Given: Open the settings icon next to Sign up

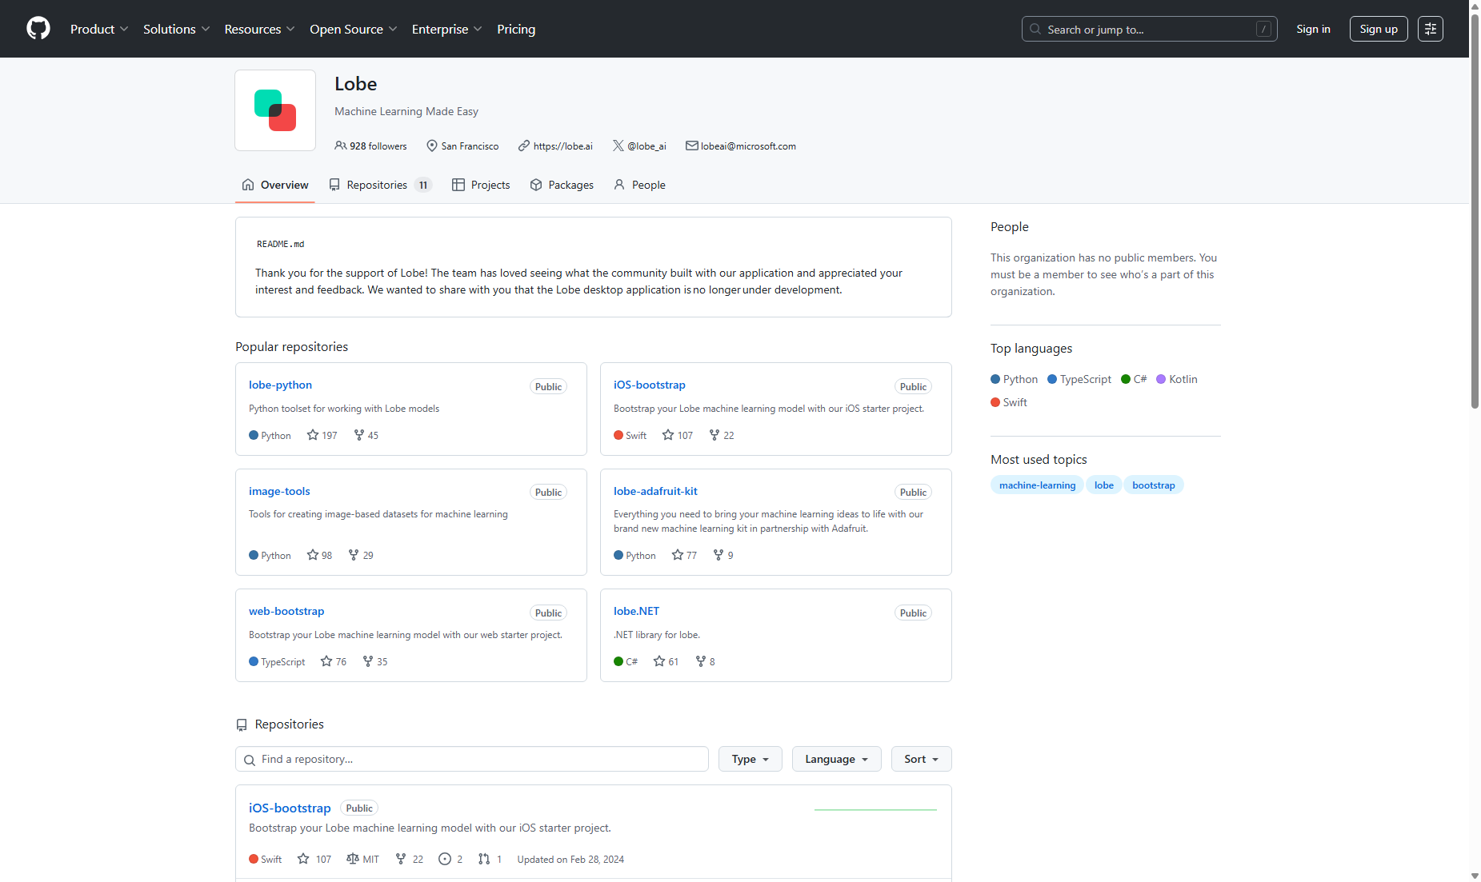Looking at the screenshot, I should tap(1431, 29).
